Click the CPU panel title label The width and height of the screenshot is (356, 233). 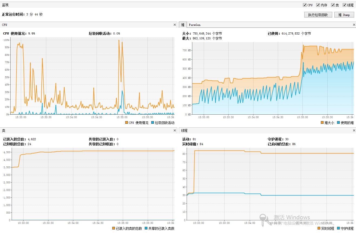[x=5, y=25]
